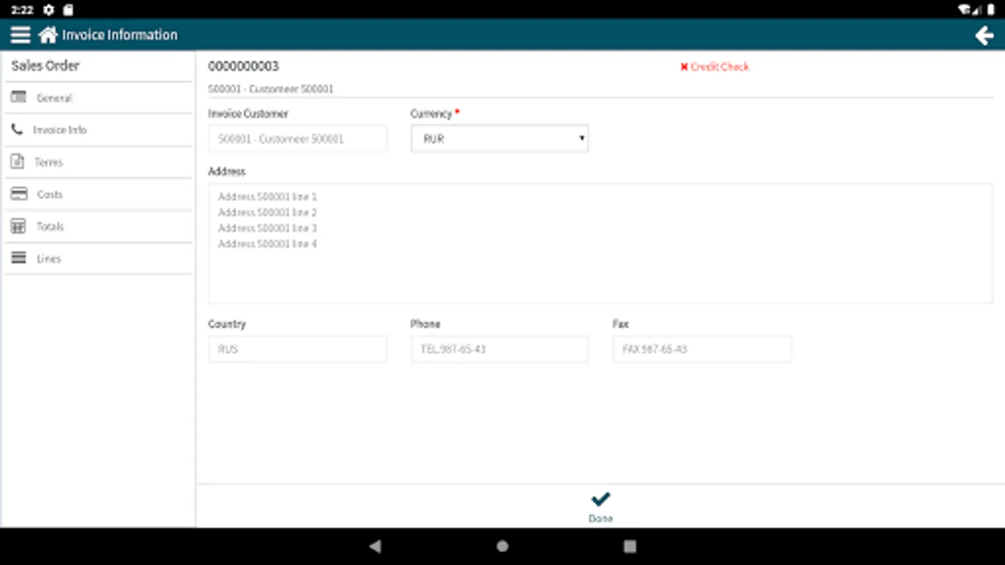Click into the Address text area
This screenshot has height=565, width=1005.
[600, 244]
